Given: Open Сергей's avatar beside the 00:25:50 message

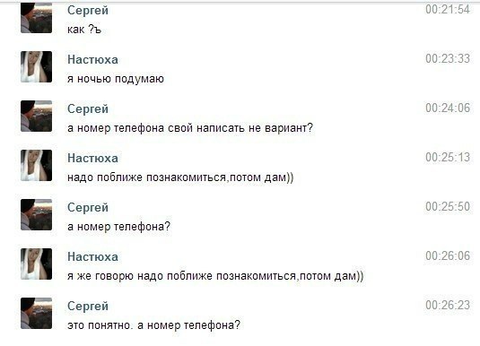Looking at the screenshot, I should 36,214.
